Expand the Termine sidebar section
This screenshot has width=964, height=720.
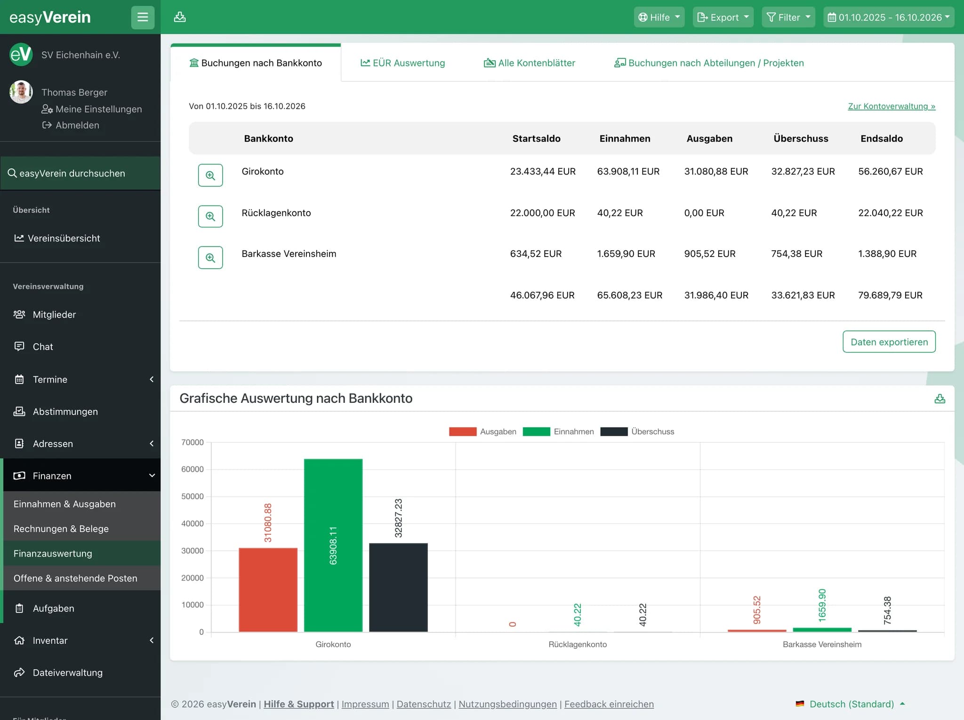80,379
